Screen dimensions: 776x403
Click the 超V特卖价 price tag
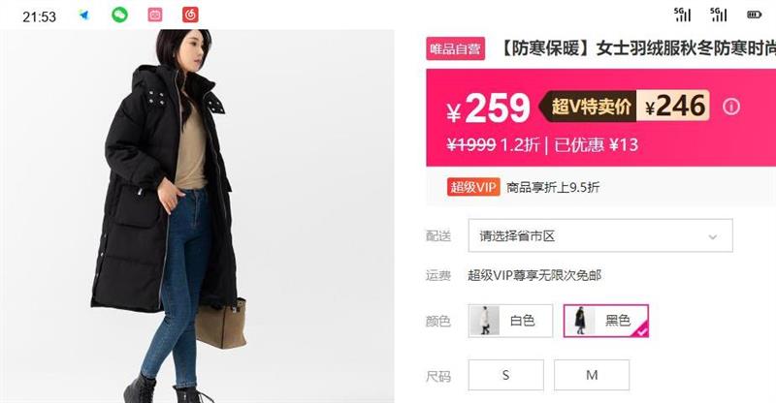590,107
